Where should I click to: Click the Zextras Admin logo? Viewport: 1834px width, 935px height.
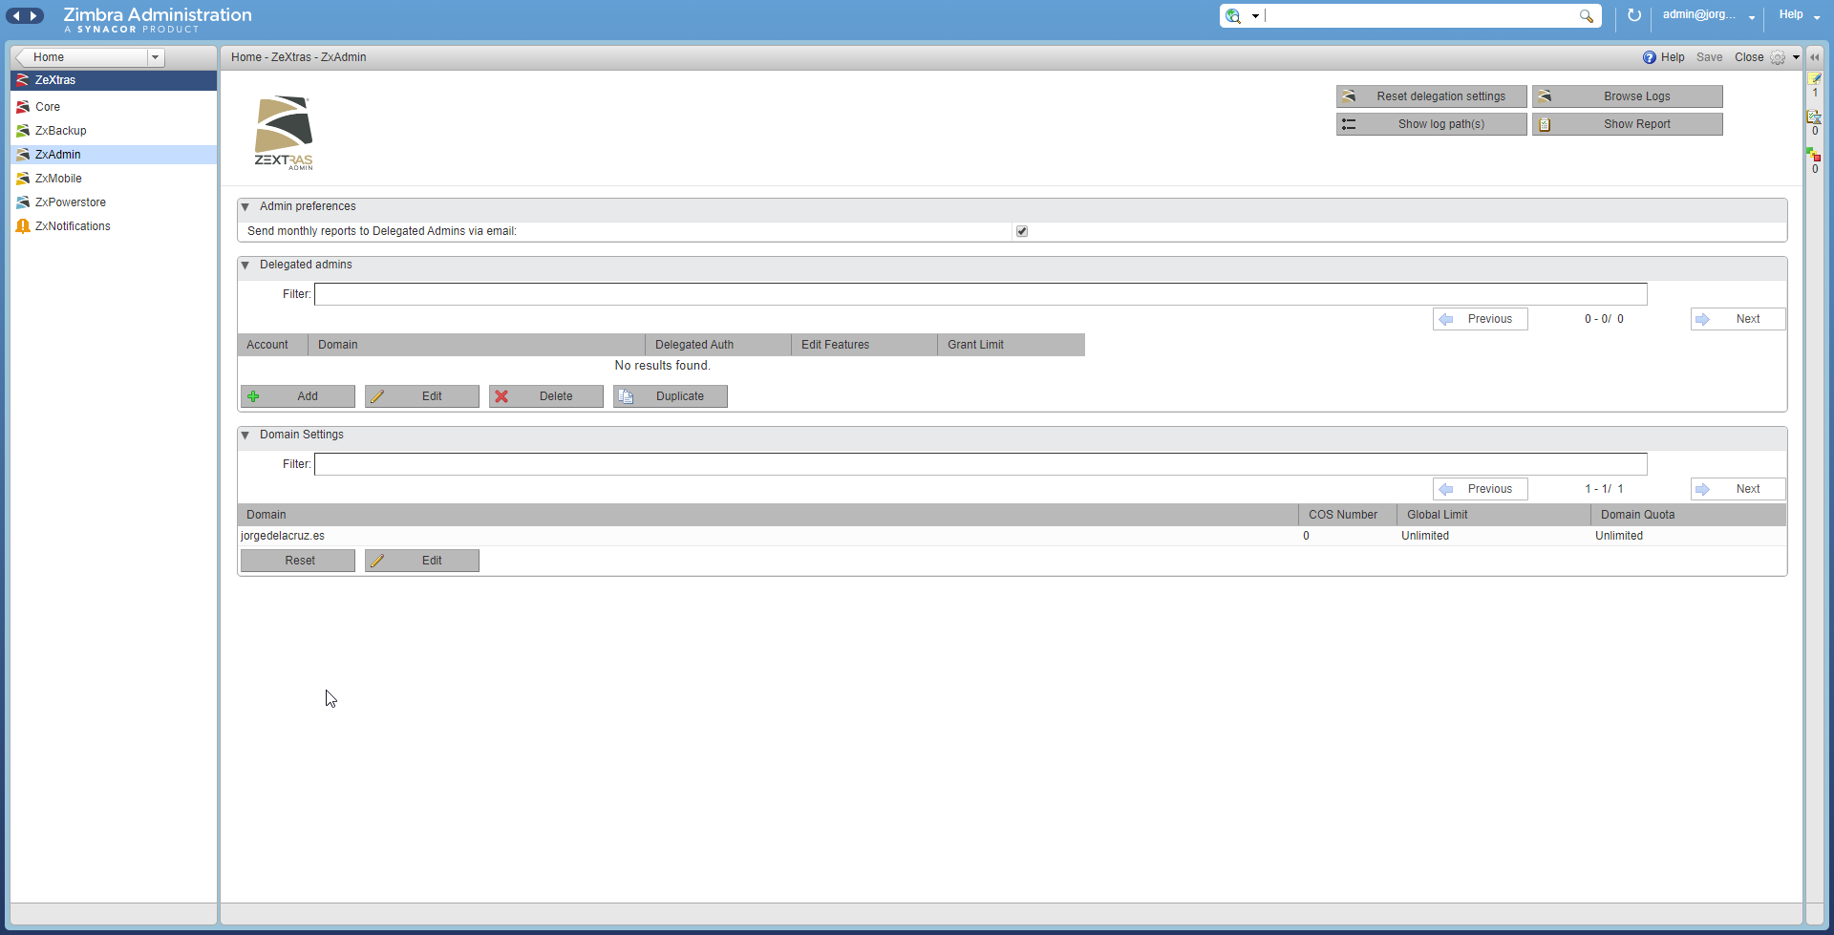(x=284, y=133)
